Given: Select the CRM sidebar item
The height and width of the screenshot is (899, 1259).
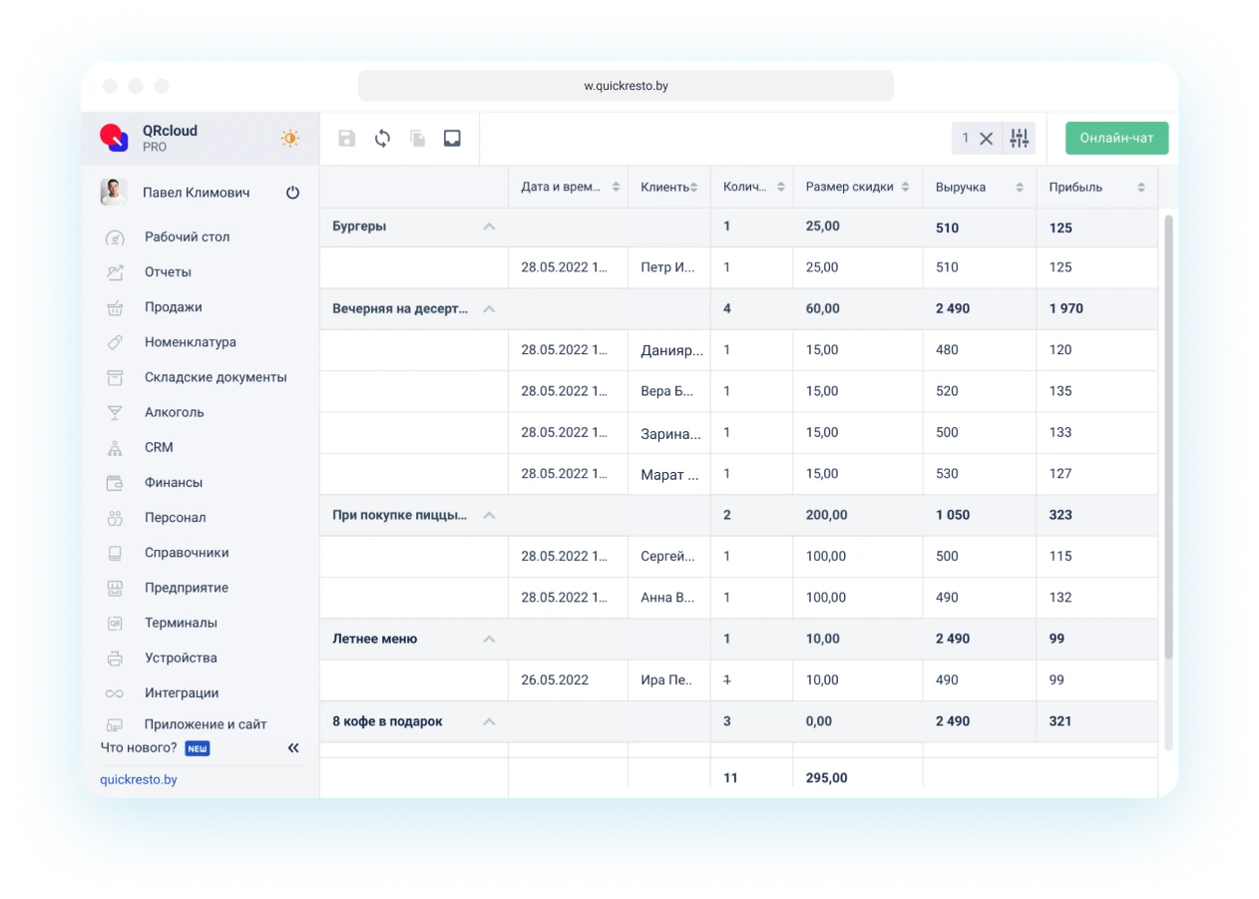Looking at the screenshot, I should (159, 447).
